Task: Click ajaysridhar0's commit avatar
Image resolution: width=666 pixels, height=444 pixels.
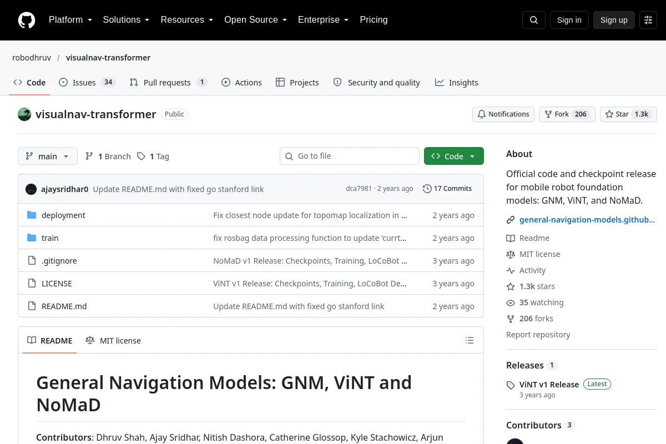Action: pyautogui.click(x=31, y=189)
